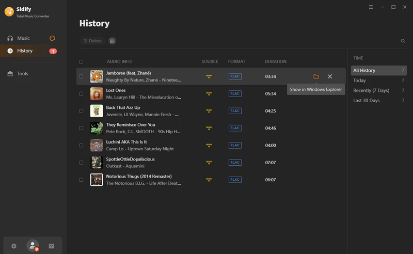Click the orange converting spinner beside Music

(x=53, y=39)
